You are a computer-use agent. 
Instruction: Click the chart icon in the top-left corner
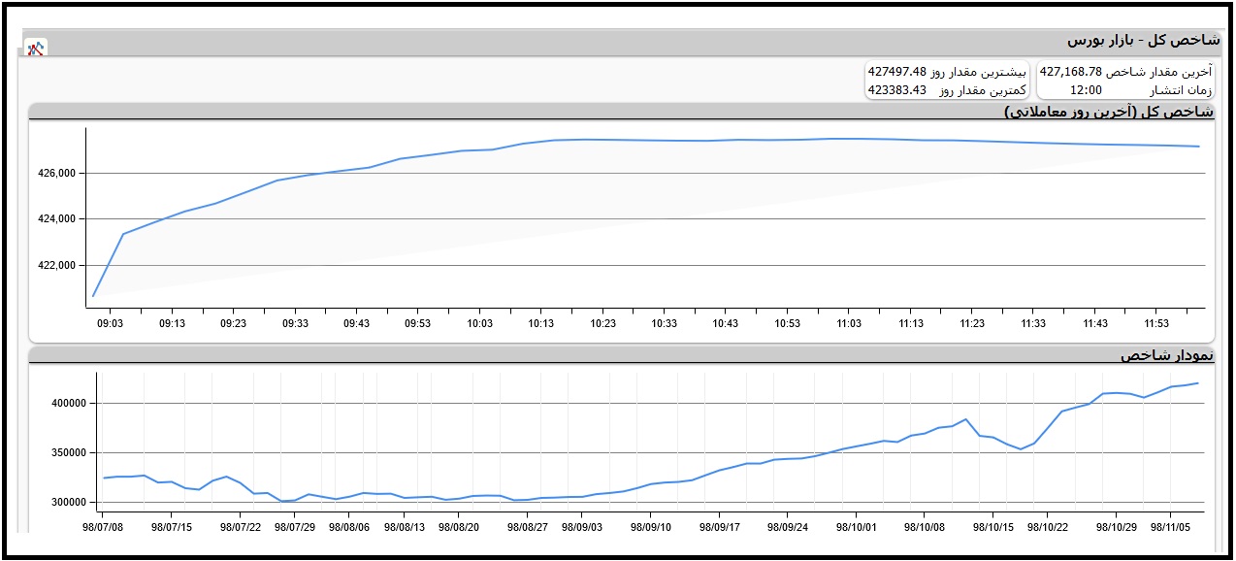pos(36,48)
